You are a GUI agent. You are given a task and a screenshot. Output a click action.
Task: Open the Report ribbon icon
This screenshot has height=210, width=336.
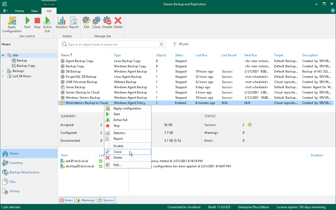click(x=74, y=23)
